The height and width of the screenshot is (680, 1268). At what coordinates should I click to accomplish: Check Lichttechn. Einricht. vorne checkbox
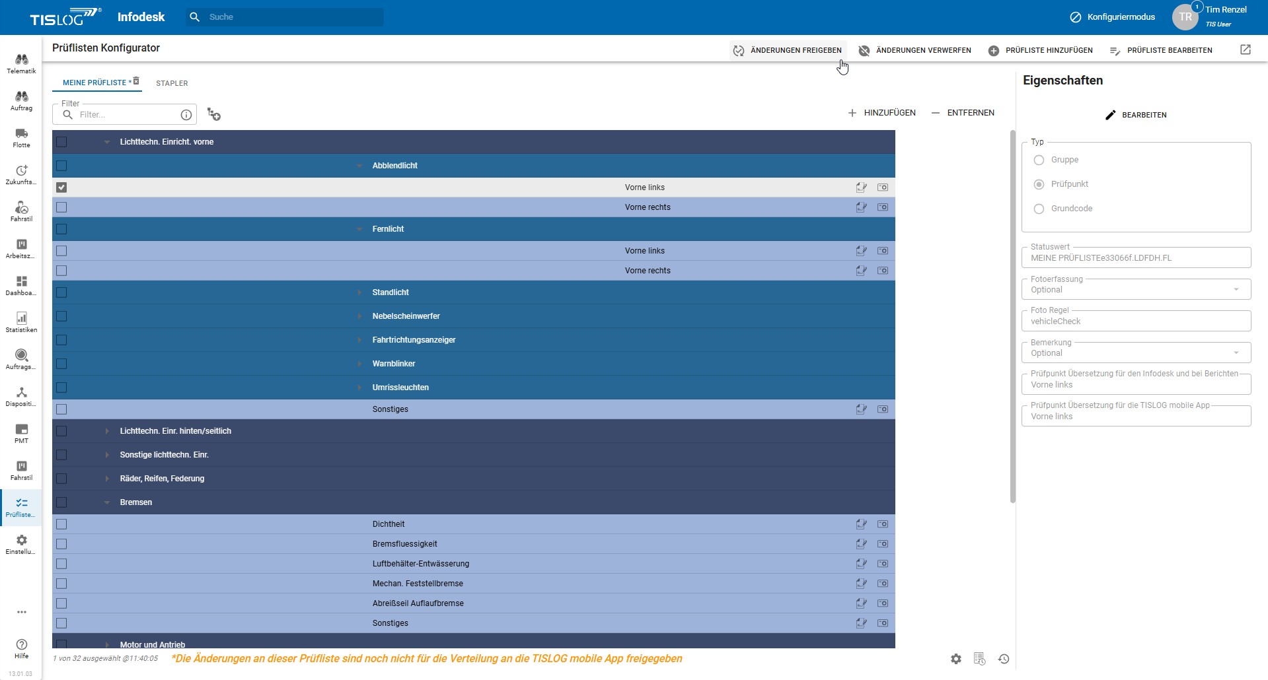pos(61,142)
